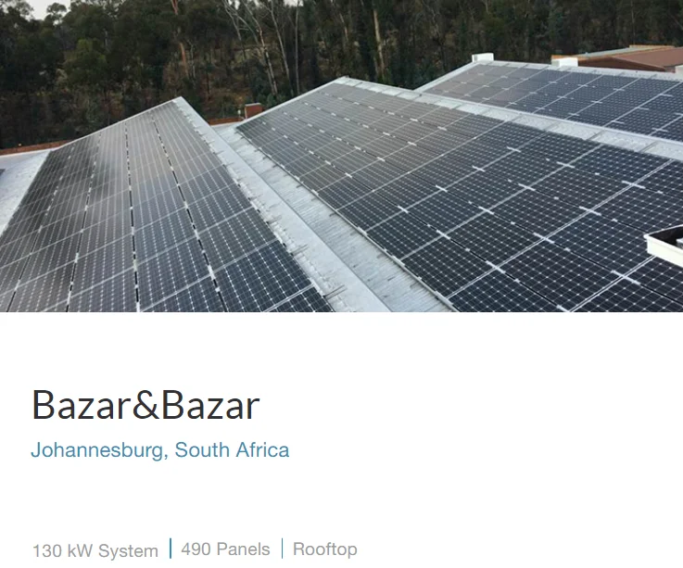Click the white rooftop vent at photo edge
The height and width of the screenshot is (568, 683).
[x=665, y=246]
